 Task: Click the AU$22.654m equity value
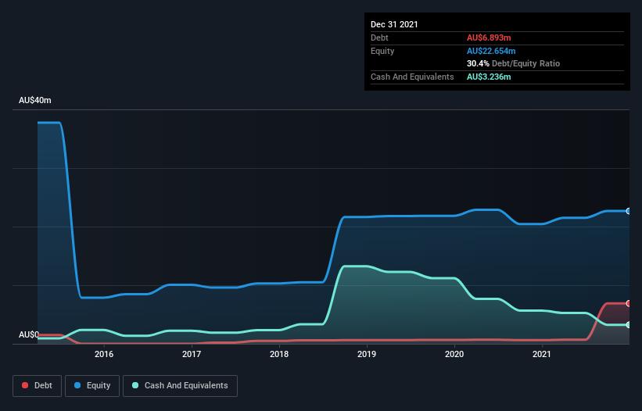click(491, 51)
